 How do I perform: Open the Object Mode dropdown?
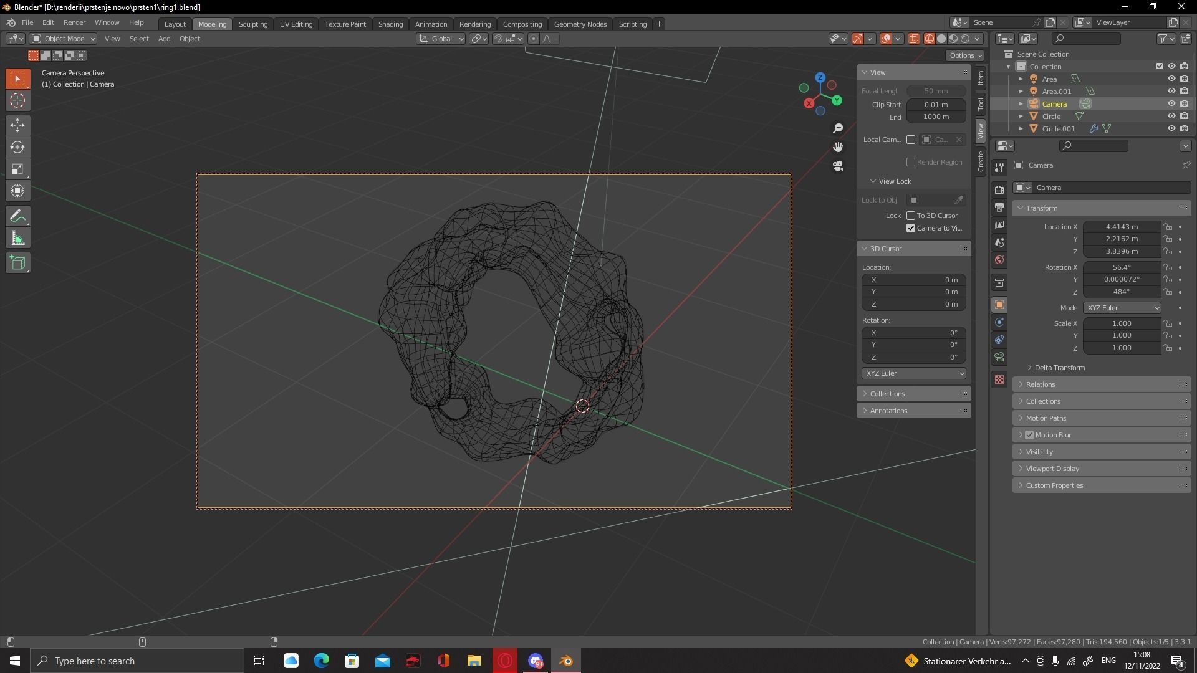pyautogui.click(x=62, y=39)
